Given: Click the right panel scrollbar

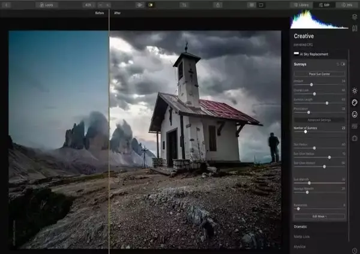Looking at the screenshot, I should pos(349,144).
